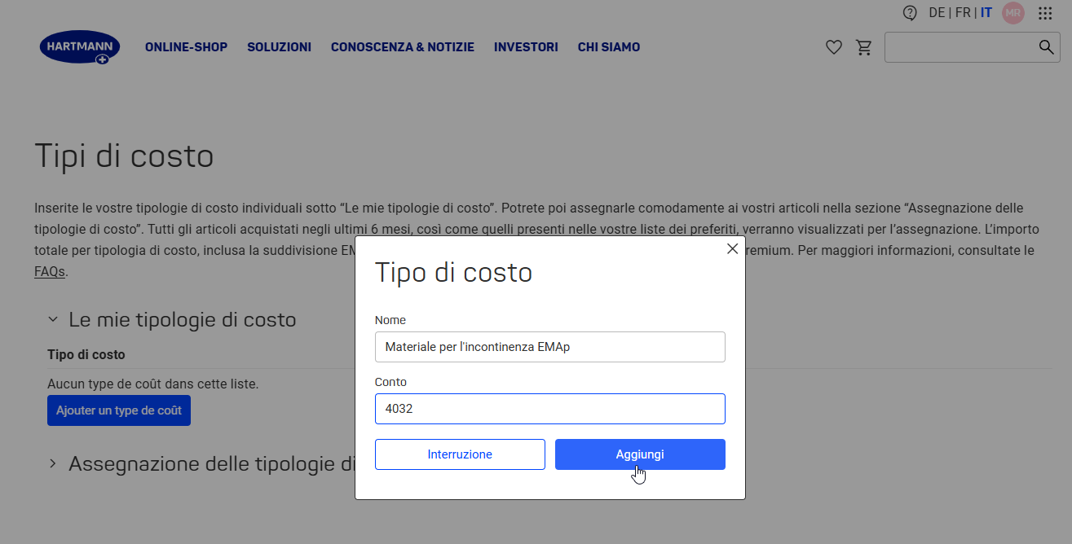Viewport: 1072px width, 544px height.
Task: Click the Interruzione button
Action: [460, 454]
